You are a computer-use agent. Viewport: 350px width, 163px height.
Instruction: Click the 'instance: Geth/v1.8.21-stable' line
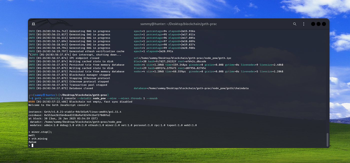click(75, 112)
